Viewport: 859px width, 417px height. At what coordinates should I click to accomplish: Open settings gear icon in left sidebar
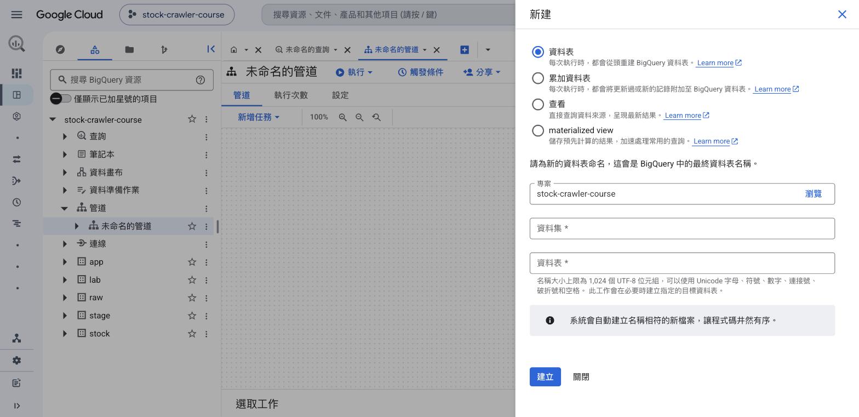[16, 361]
